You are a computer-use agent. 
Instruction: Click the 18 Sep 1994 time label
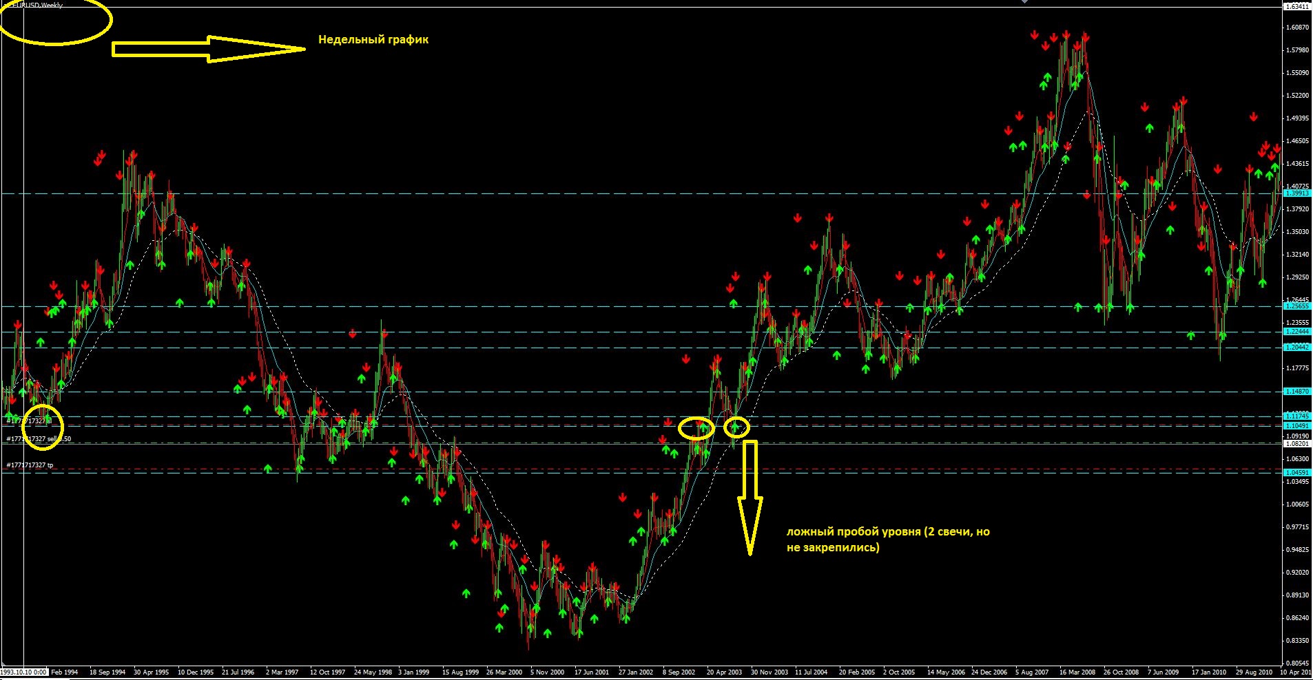(107, 672)
